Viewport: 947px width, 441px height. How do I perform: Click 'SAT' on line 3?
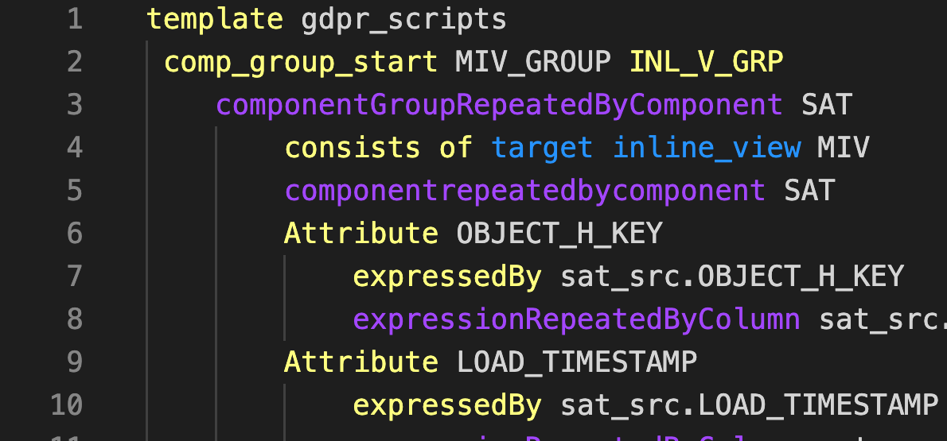(x=827, y=105)
